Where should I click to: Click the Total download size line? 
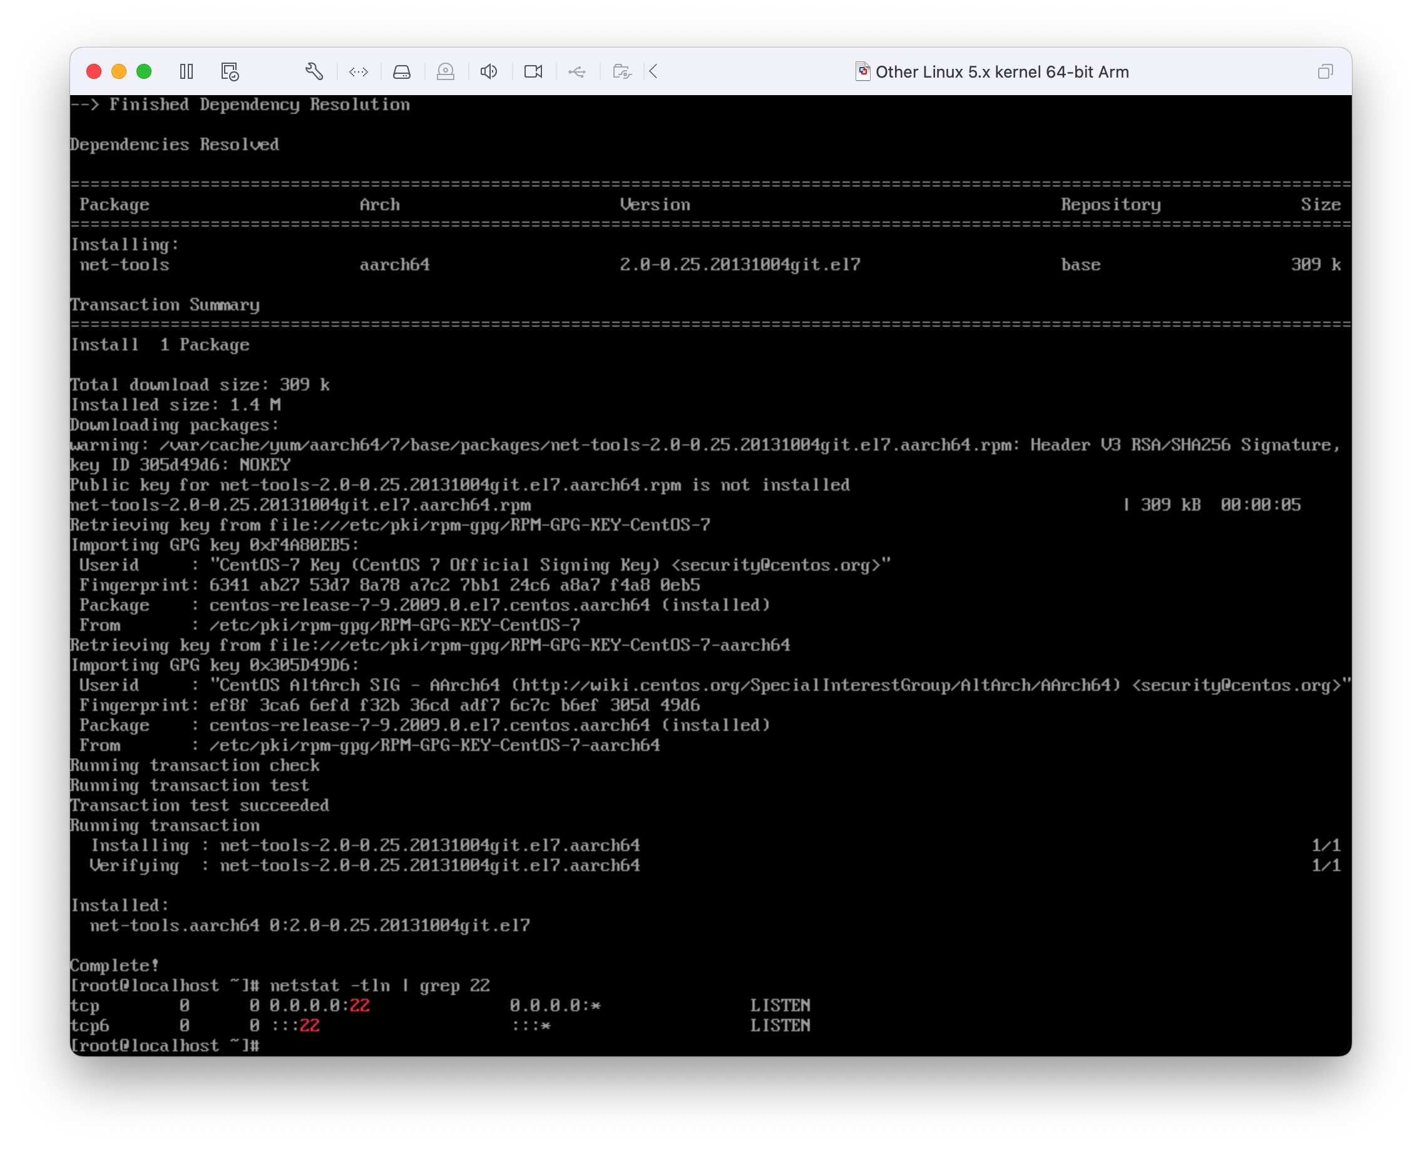coord(200,384)
